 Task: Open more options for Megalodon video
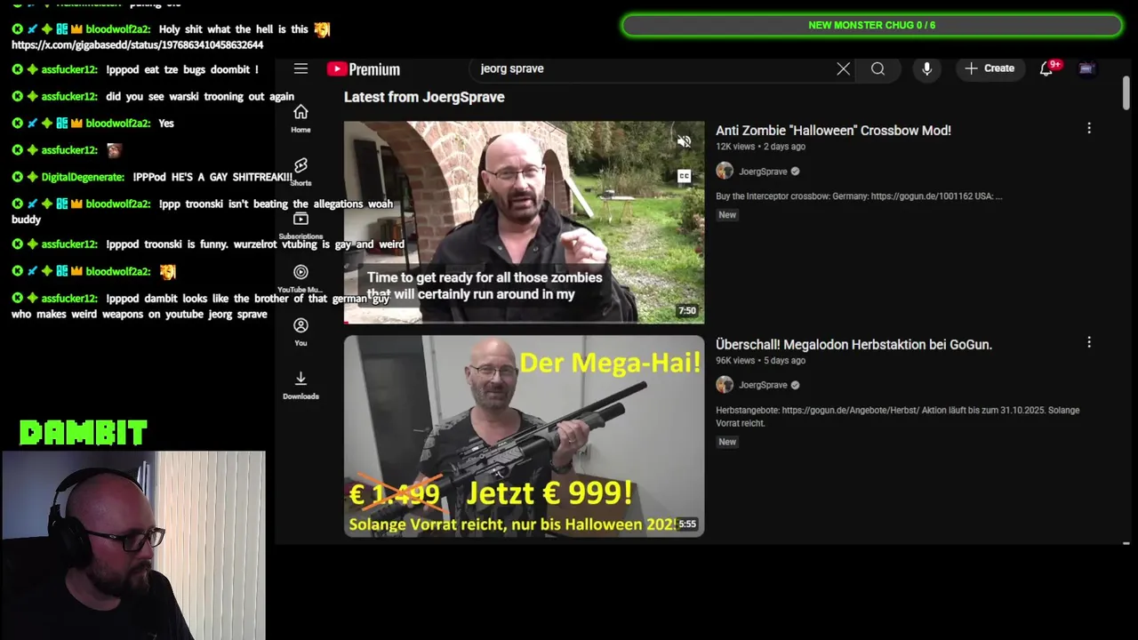tap(1088, 342)
